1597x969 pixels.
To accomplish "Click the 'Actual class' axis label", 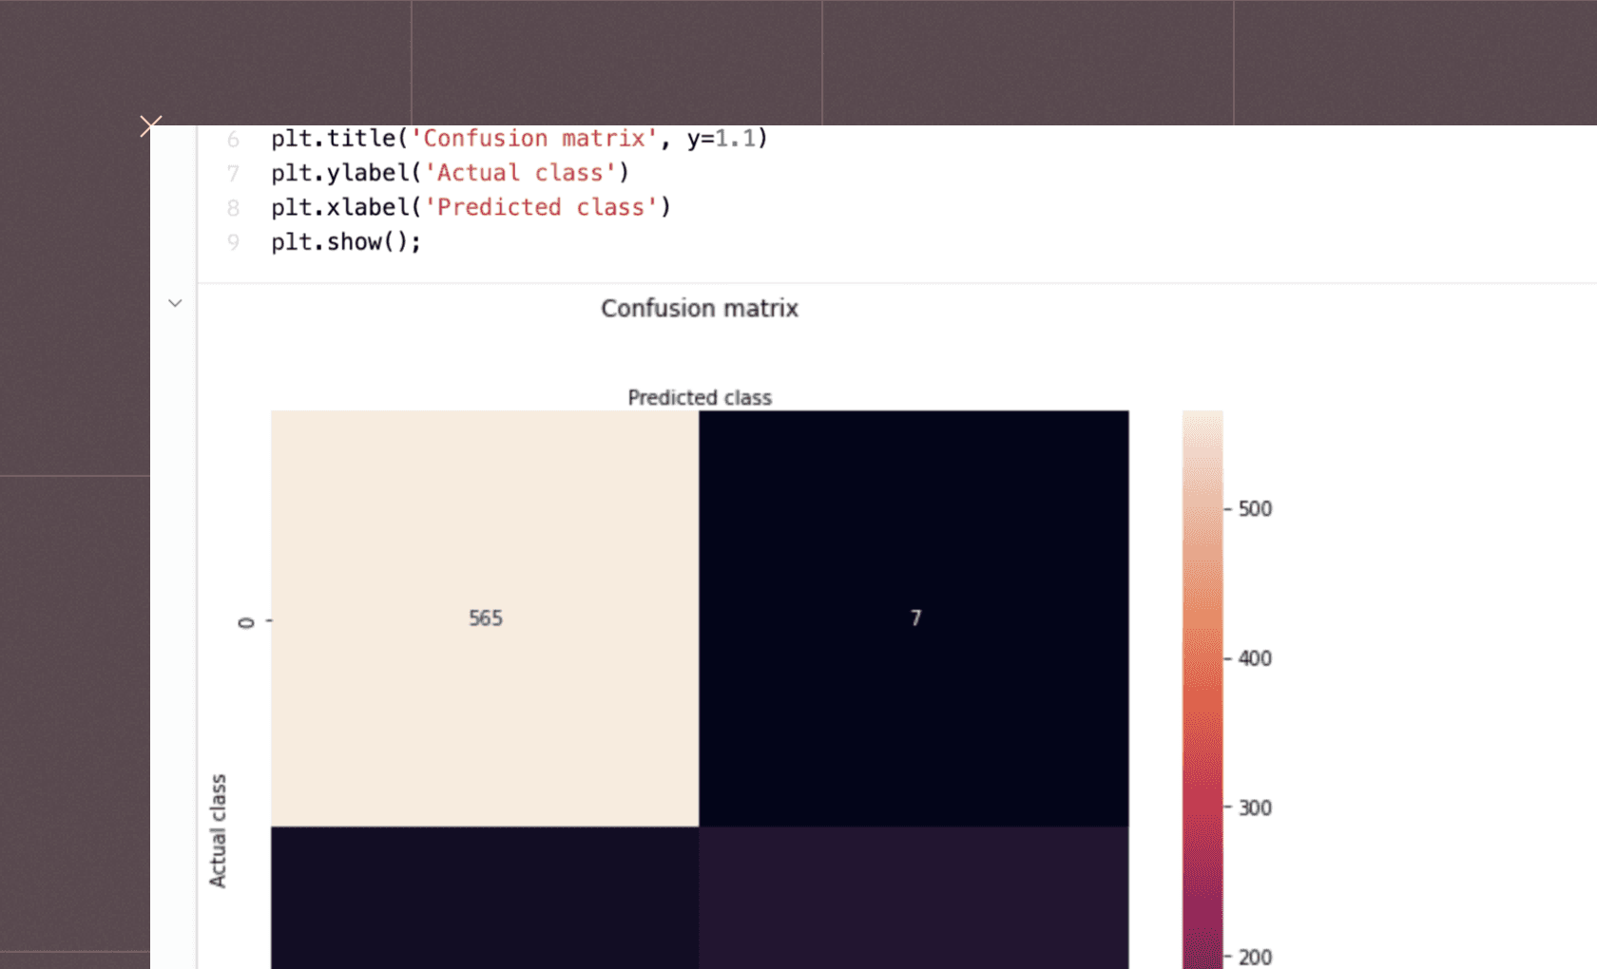I will click(218, 831).
